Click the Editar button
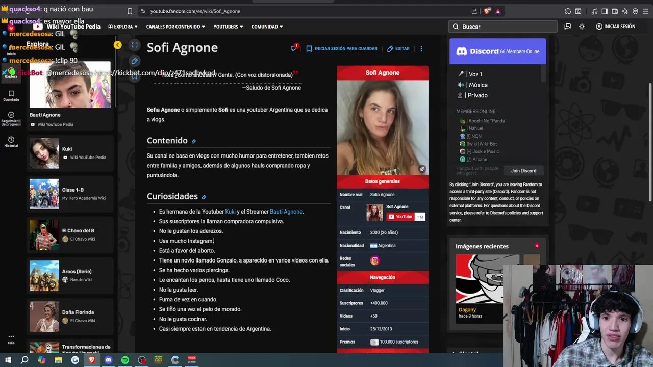The image size is (653, 367). (398, 49)
